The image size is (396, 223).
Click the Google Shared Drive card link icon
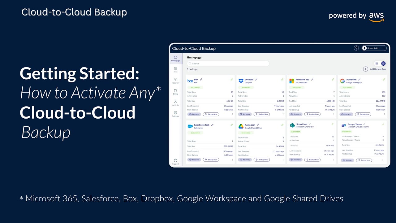282,125
